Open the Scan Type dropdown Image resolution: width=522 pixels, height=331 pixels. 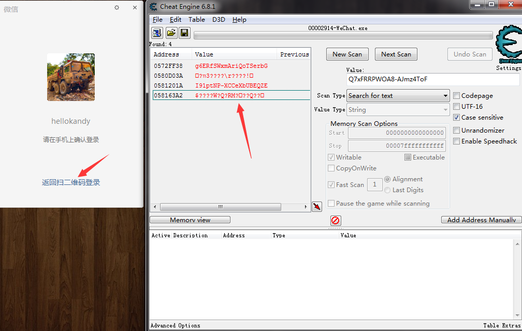(398, 95)
